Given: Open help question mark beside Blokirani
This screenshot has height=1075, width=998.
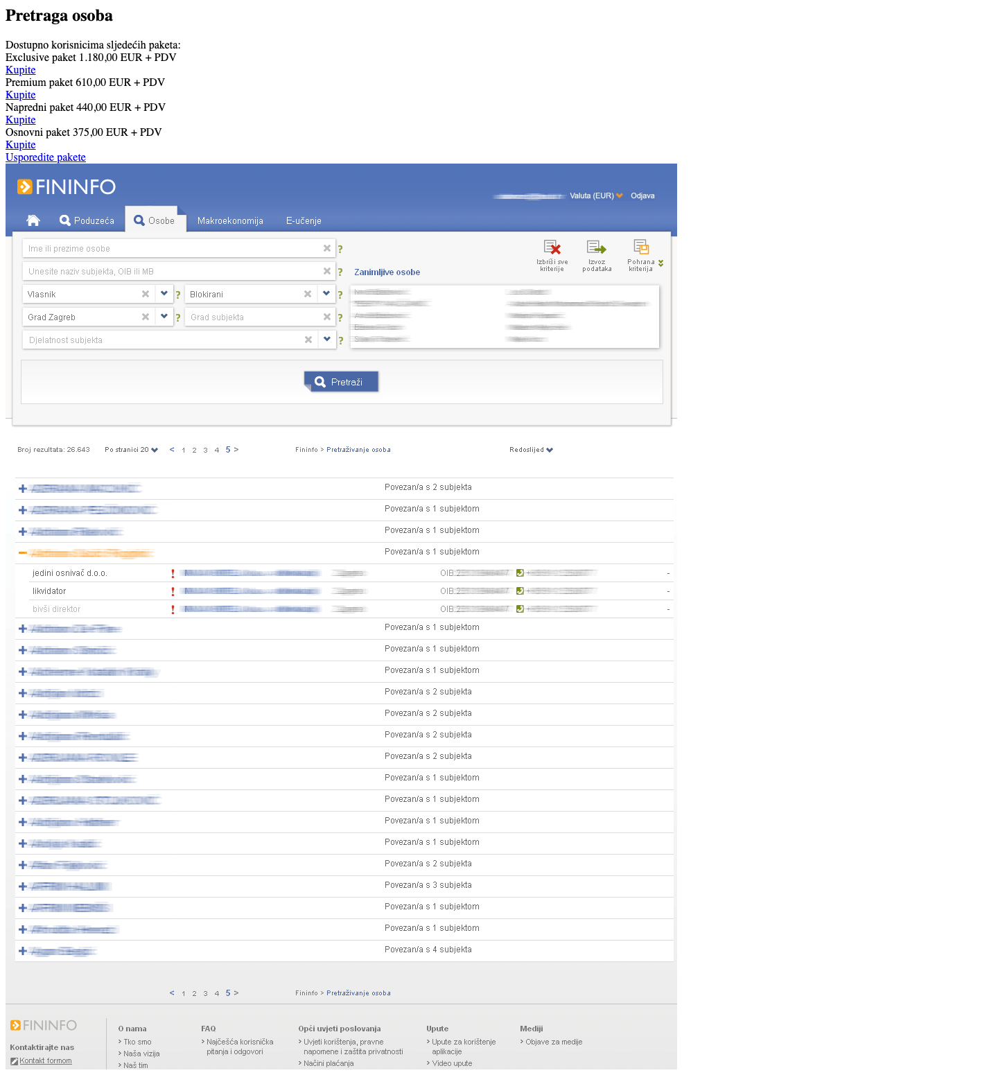Looking at the screenshot, I should [340, 295].
